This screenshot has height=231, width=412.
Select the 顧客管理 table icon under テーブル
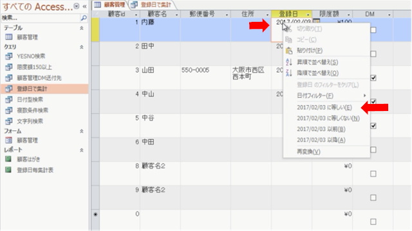pyautogui.click(x=8, y=37)
